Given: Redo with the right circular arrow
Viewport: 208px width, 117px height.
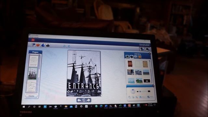Looking at the screenshot, I should click(69, 46).
